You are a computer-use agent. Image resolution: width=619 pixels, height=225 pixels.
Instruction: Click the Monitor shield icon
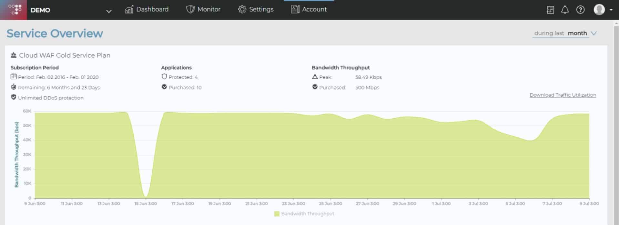pyautogui.click(x=190, y=9)
